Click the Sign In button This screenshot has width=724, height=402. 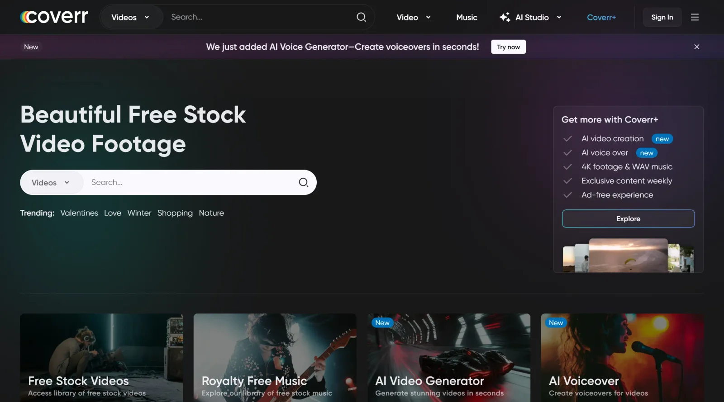click(x=662, y=17)
